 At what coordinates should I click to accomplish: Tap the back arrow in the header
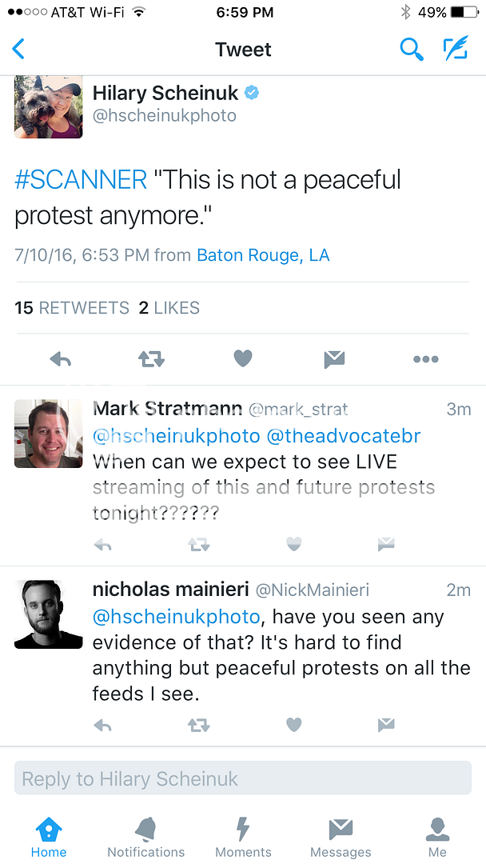[x=19, y=50]
